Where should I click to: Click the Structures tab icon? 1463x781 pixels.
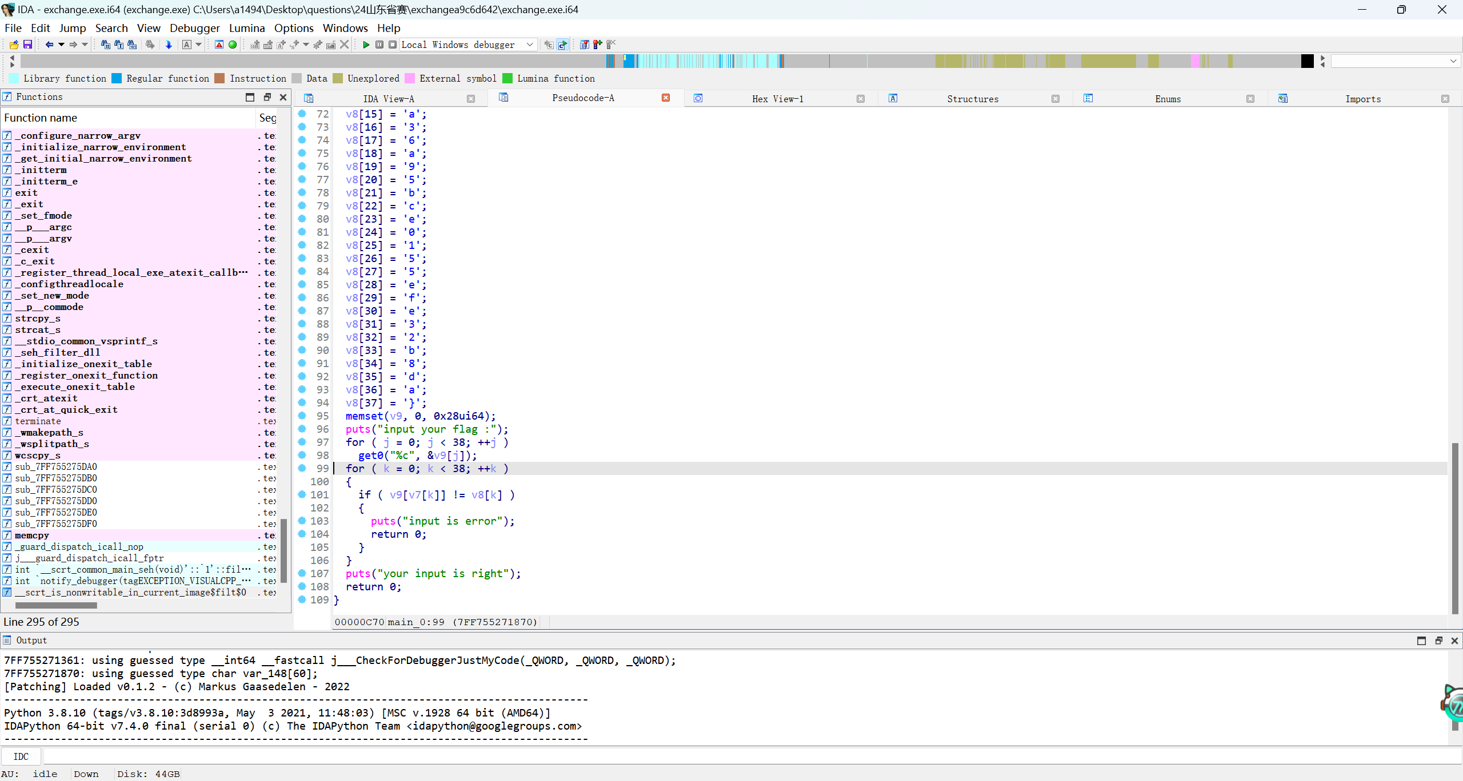coord(893,98)
